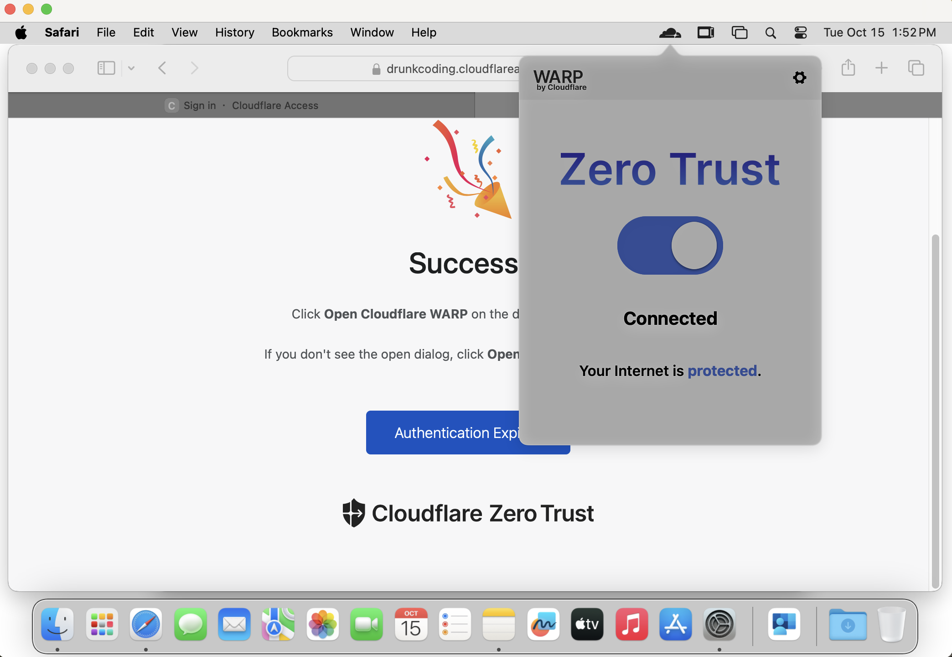The image size is (952, 657).
Task: Toggle the Zero Trust connection switch off
Action: click(x=670, y=245)
